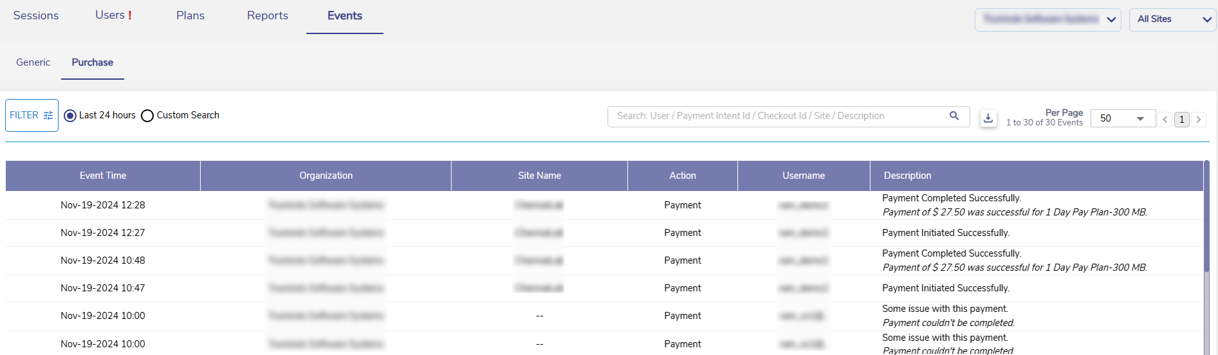
Task: Open the All Sites dropdown
Action: tap(1172, 19)
